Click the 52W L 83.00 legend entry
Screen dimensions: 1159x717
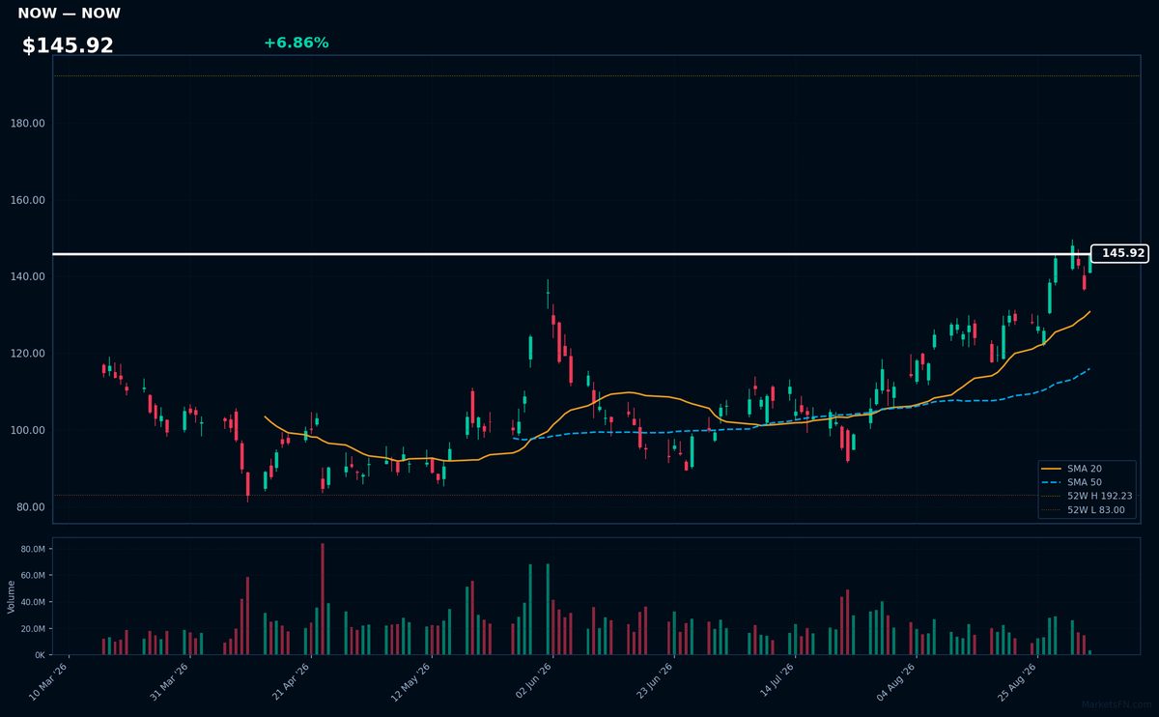1085,509
